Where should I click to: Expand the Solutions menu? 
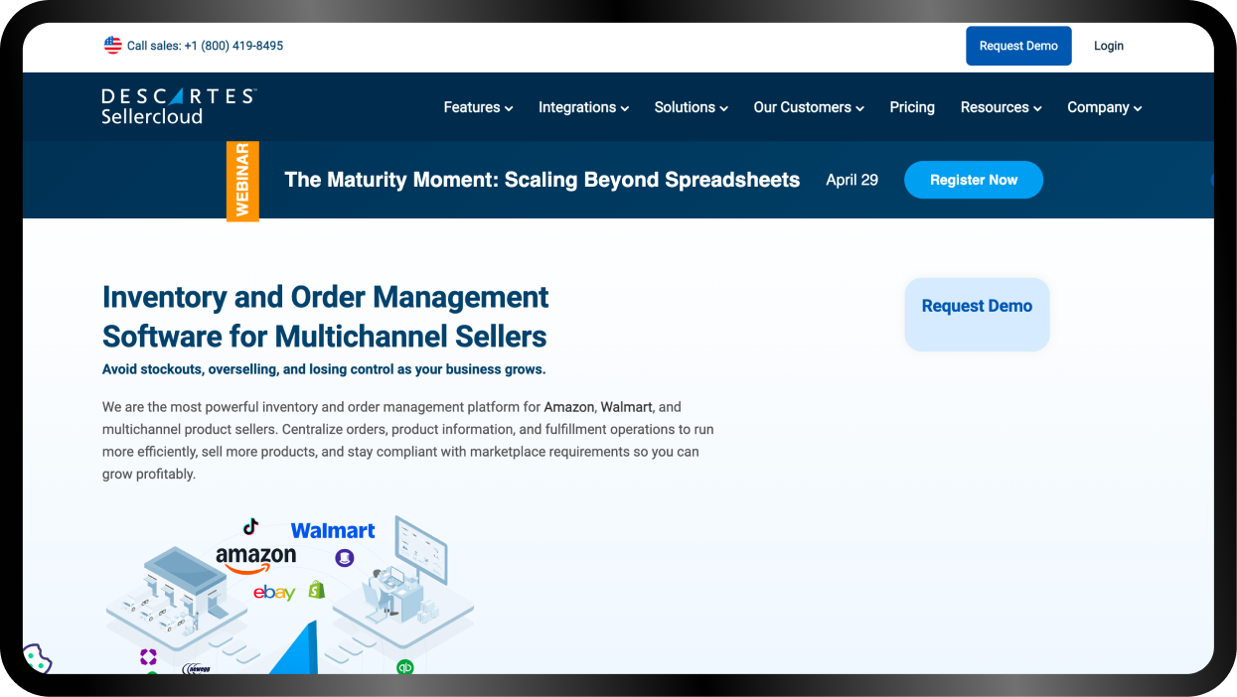tap(691, 107)
